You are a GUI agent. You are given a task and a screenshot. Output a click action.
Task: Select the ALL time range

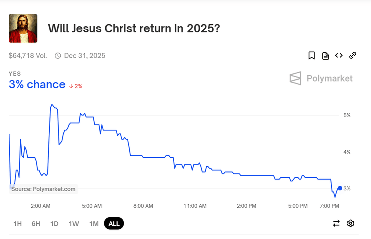click(114, 224)
